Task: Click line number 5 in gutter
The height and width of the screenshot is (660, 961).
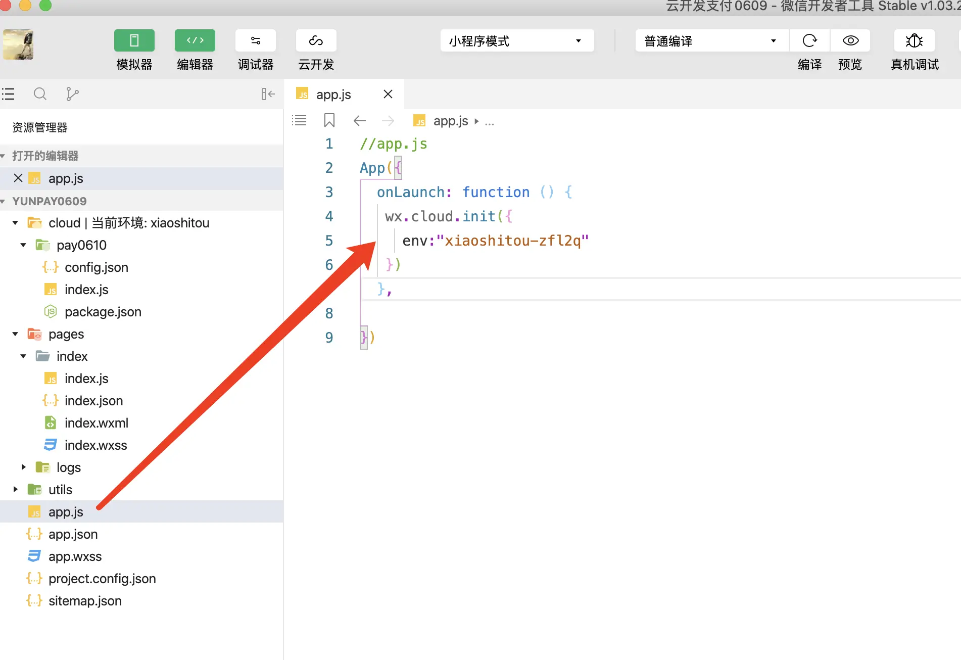Action: (x=329, y=241)
